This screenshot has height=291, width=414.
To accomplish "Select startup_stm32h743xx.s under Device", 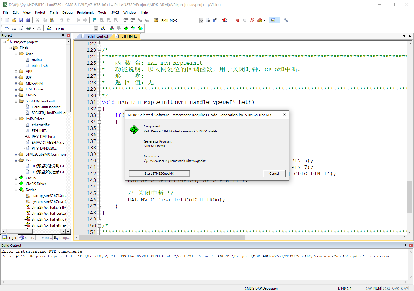I will 48,196.
